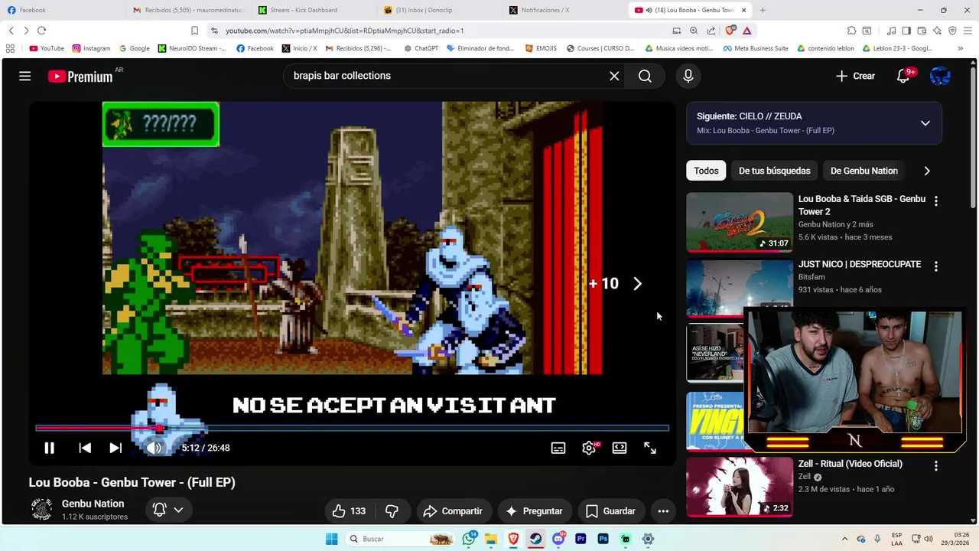This screenshot has height=551, width=979.
Task: Toggle subtitles on the player
Action: 558,448
